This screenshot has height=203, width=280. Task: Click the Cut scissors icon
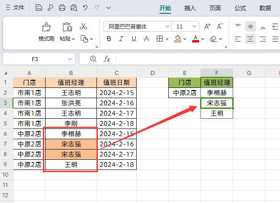tap(84, 26)
